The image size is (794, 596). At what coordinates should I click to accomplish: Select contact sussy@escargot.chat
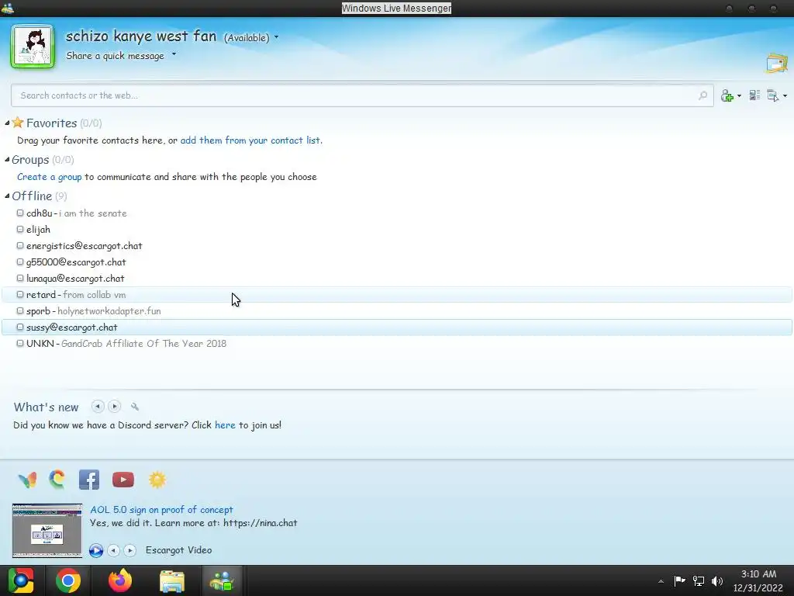(x=397, y=327)
